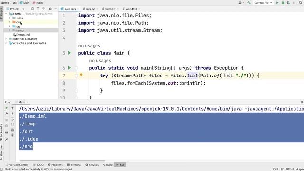Switch to the java.txt editor tab
Image resolution: width=304 pixels, height=171 pixels.
click(x=90, y=9)
